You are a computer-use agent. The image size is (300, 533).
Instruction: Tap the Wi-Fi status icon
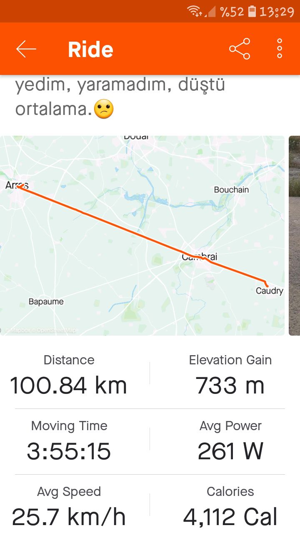pos(195,11)
